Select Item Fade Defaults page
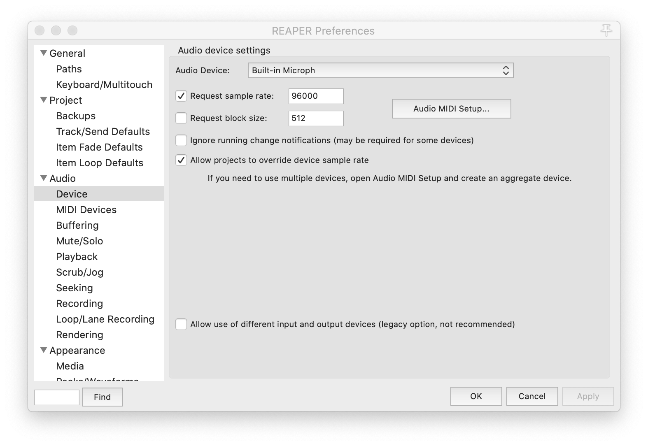 tap(99, 147)
